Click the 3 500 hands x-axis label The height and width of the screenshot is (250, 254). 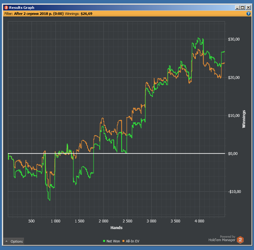pyautogui.click(x=175, y=221)
